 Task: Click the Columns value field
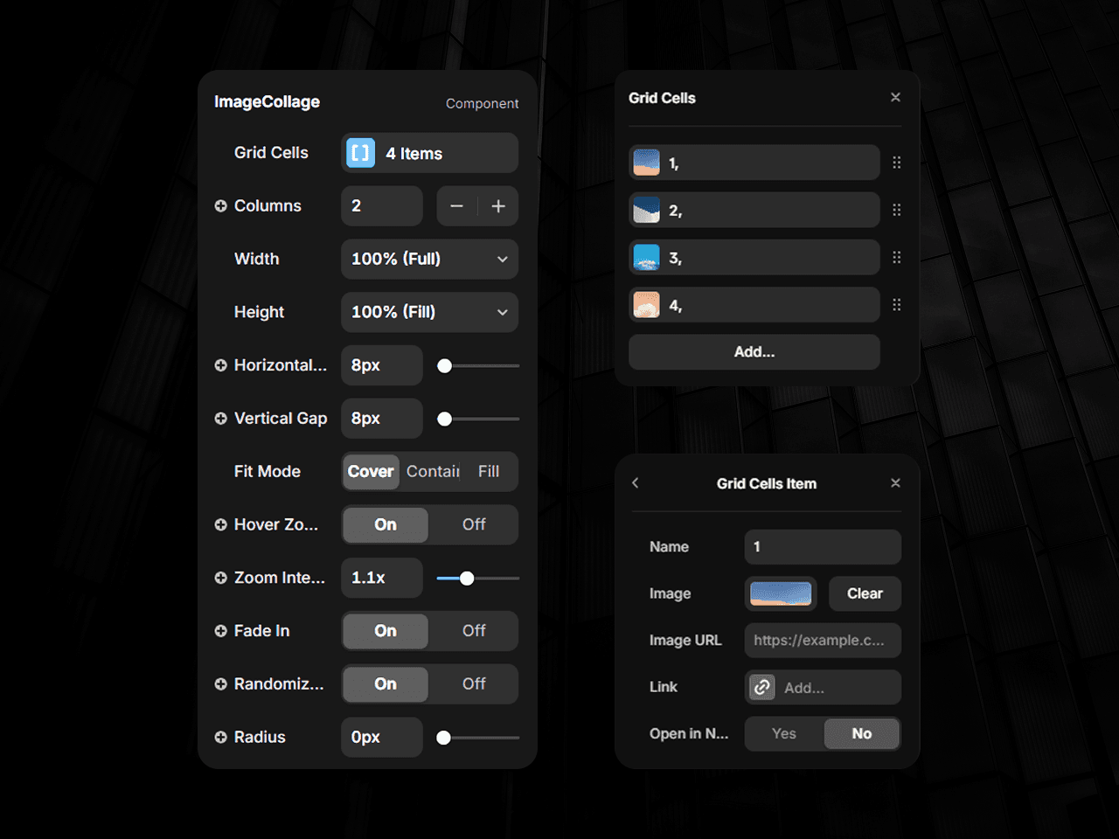tap(382, 206)
